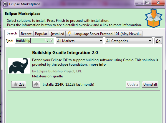Click the Buildship Gradle elephant logo

coord(19,66)
